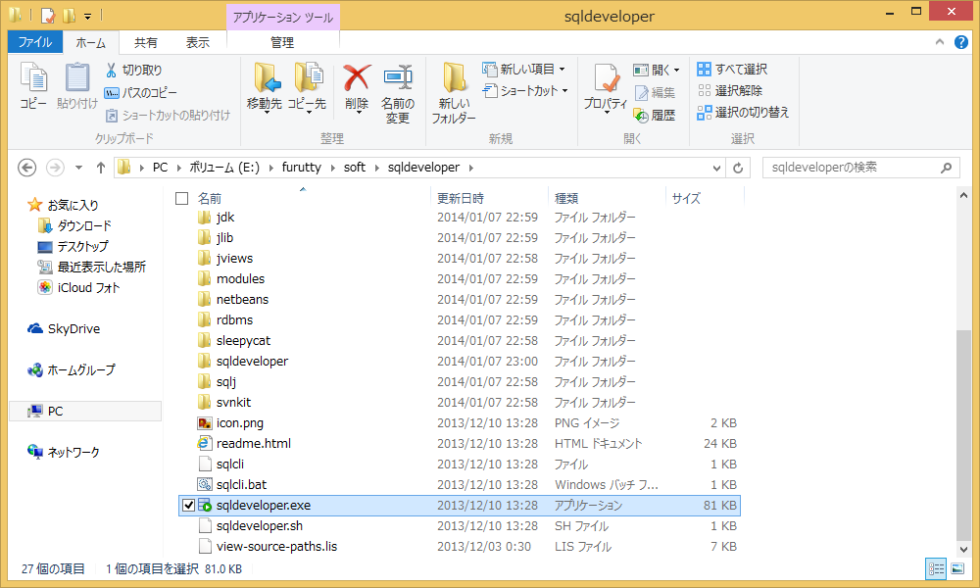Click the search magnifier icon

coord(947,168)
